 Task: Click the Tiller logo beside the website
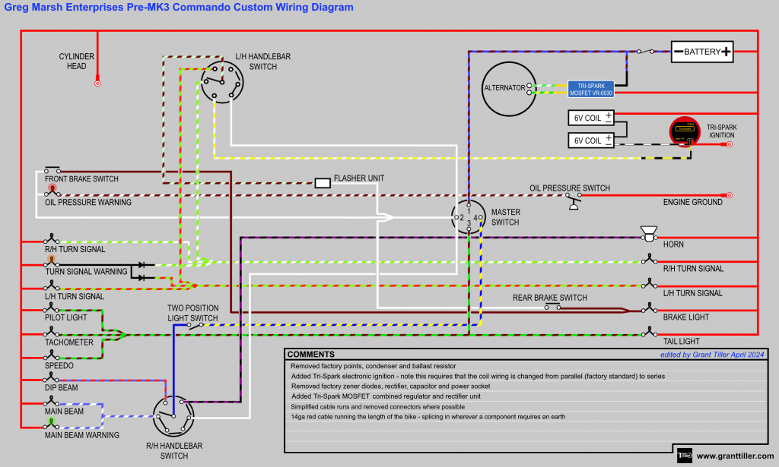pyautogui.click(x=683, y=456)
